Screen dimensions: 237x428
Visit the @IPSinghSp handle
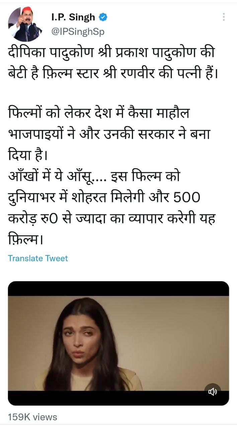pos(78,32)
